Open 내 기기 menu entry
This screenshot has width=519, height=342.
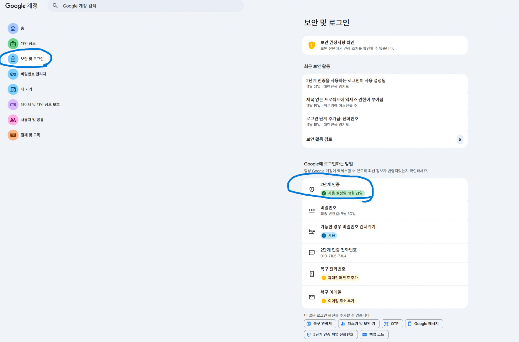[26, 89]
